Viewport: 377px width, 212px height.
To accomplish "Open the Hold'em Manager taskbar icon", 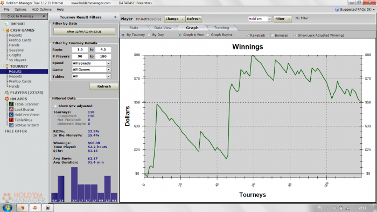I will (x=35, y=208).
